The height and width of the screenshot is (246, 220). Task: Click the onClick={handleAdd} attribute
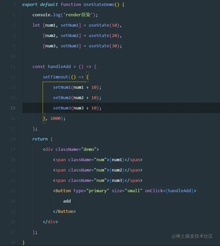click(169, 191)
